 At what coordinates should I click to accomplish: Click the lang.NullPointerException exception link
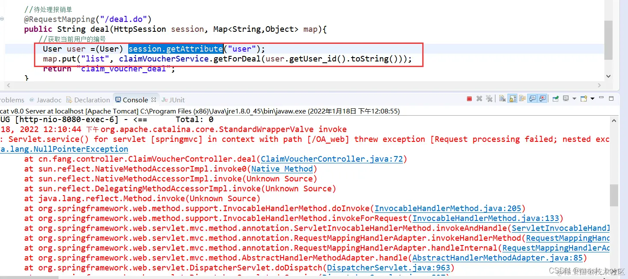tap(64, 149)
